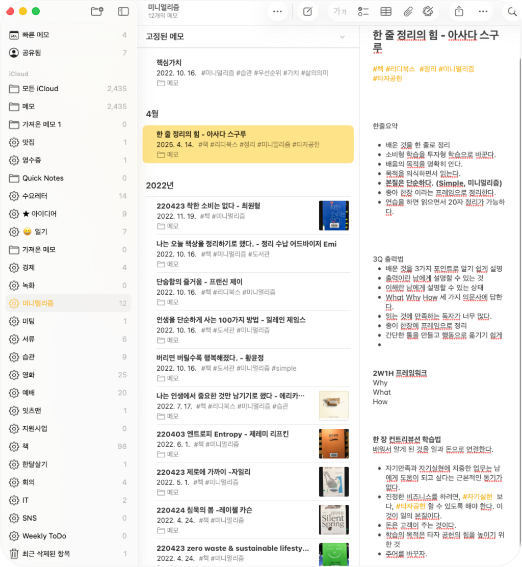Select the 최근 삭제된 항목 trash folder
Viewport: 522px width, 567px height.
point(46,554)
